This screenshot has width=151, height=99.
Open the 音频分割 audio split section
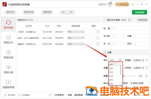8,69
